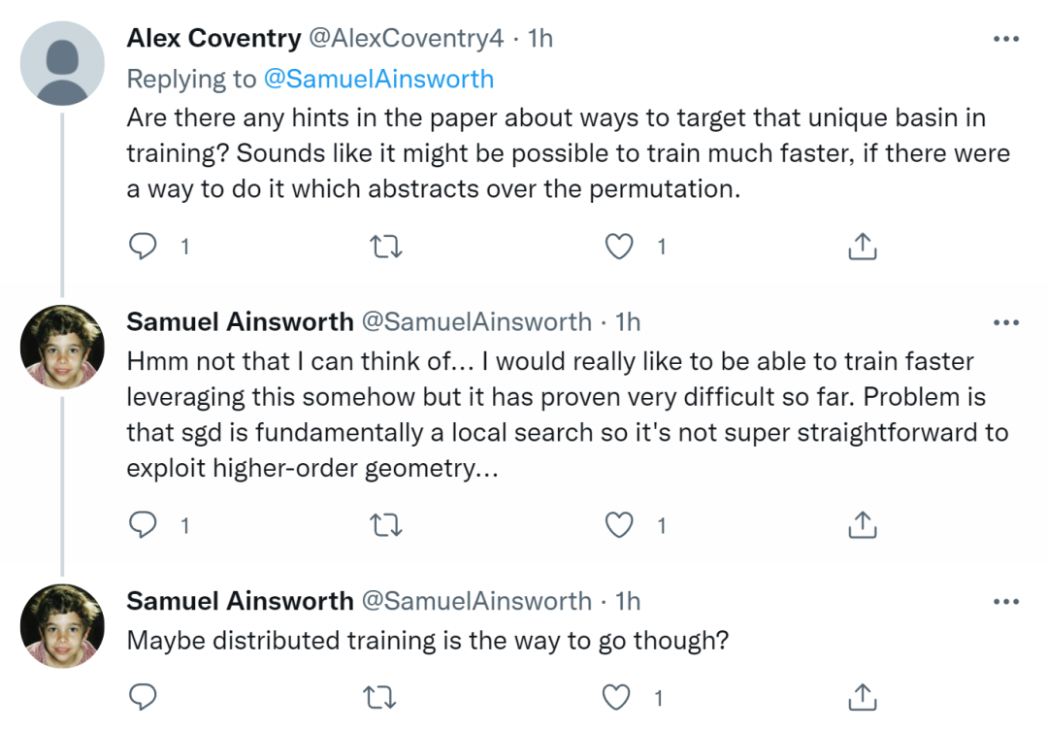1048x731 pixels.
Task: Click Alex Coventry's default avatar
Action: 62,63
